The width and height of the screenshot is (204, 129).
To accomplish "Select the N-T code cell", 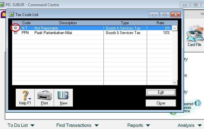I will coord(25,28).
